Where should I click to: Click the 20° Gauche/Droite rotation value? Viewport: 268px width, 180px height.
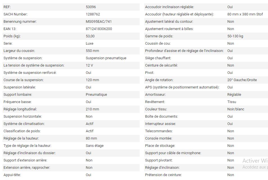click(242, 80)
